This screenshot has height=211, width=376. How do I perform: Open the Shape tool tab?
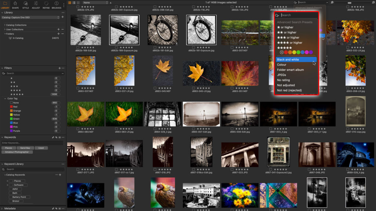(x=15, y=5)
